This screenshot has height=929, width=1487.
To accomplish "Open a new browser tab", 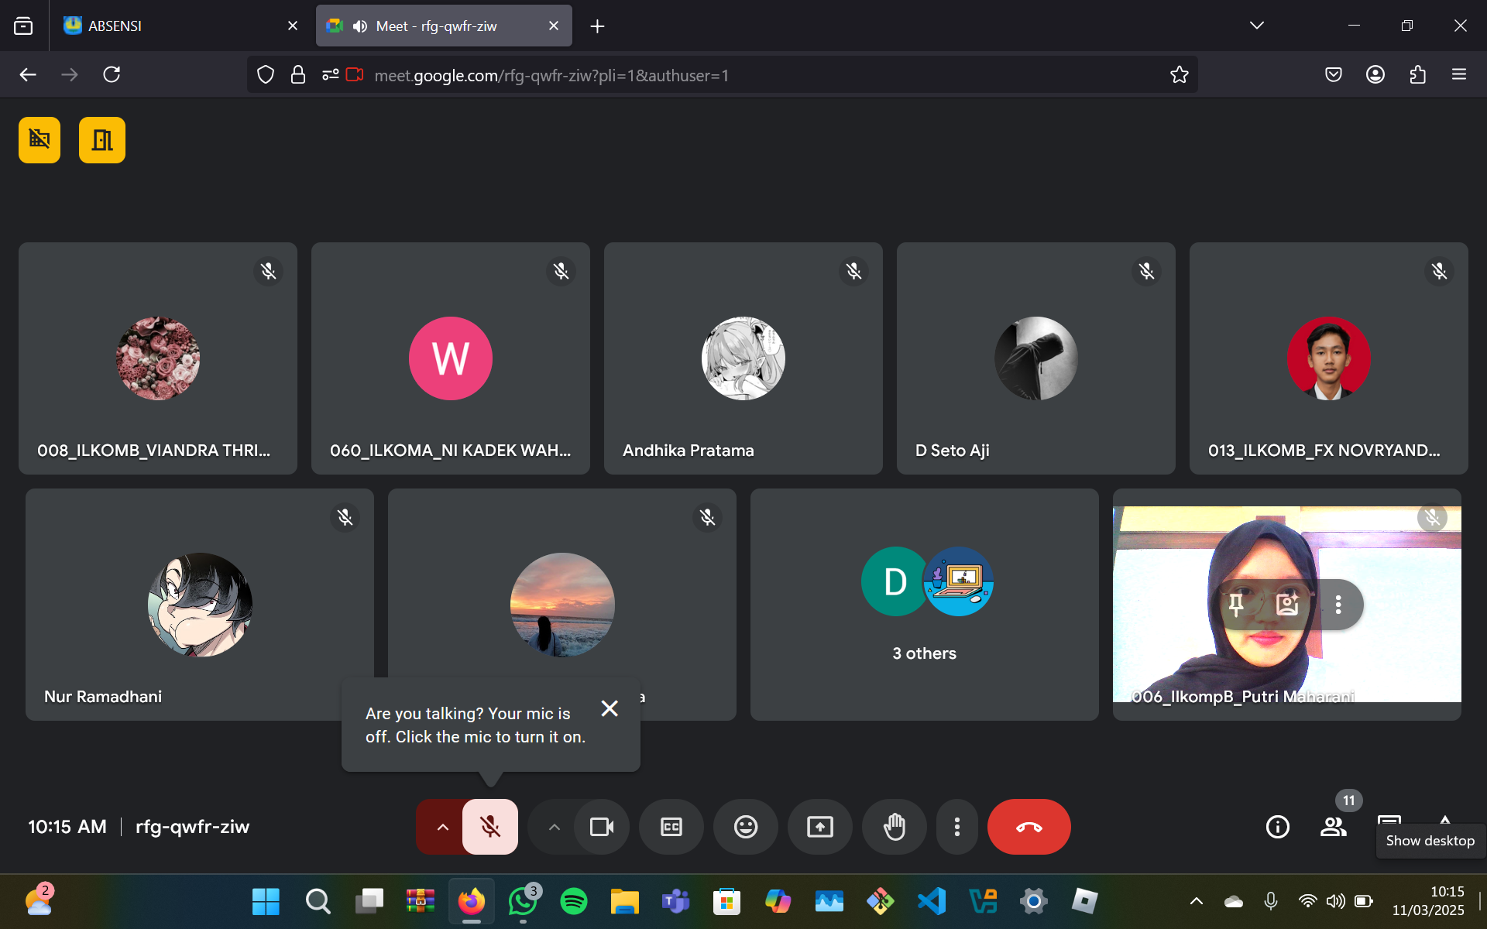I will pos(597,26).
